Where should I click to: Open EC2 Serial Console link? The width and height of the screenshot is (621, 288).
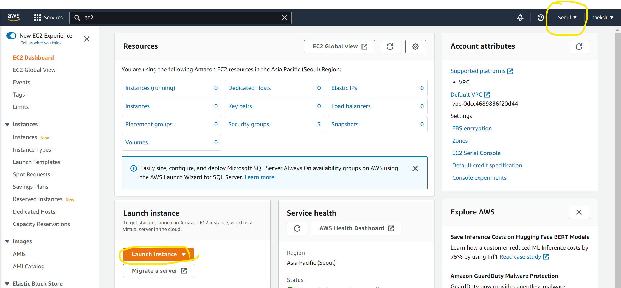(476, 153)
